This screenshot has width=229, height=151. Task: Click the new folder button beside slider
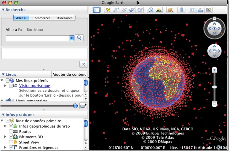83,106
